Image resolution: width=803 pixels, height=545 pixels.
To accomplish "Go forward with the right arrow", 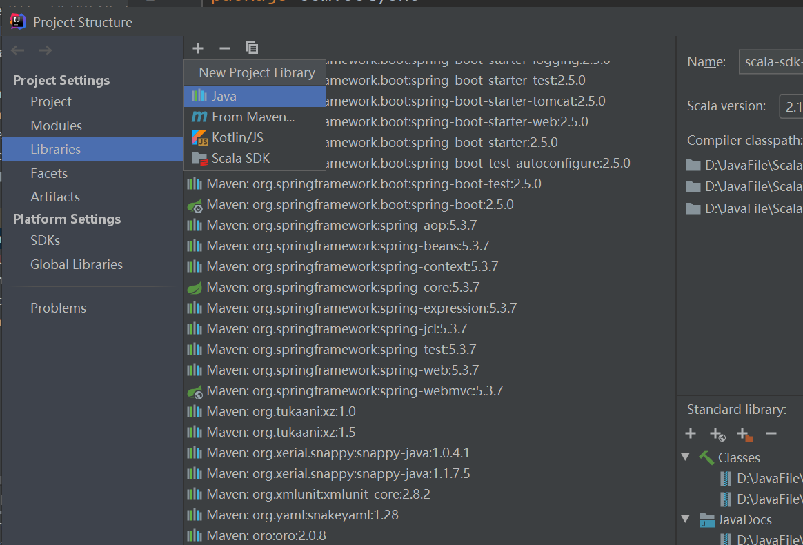I will point(45,50).
